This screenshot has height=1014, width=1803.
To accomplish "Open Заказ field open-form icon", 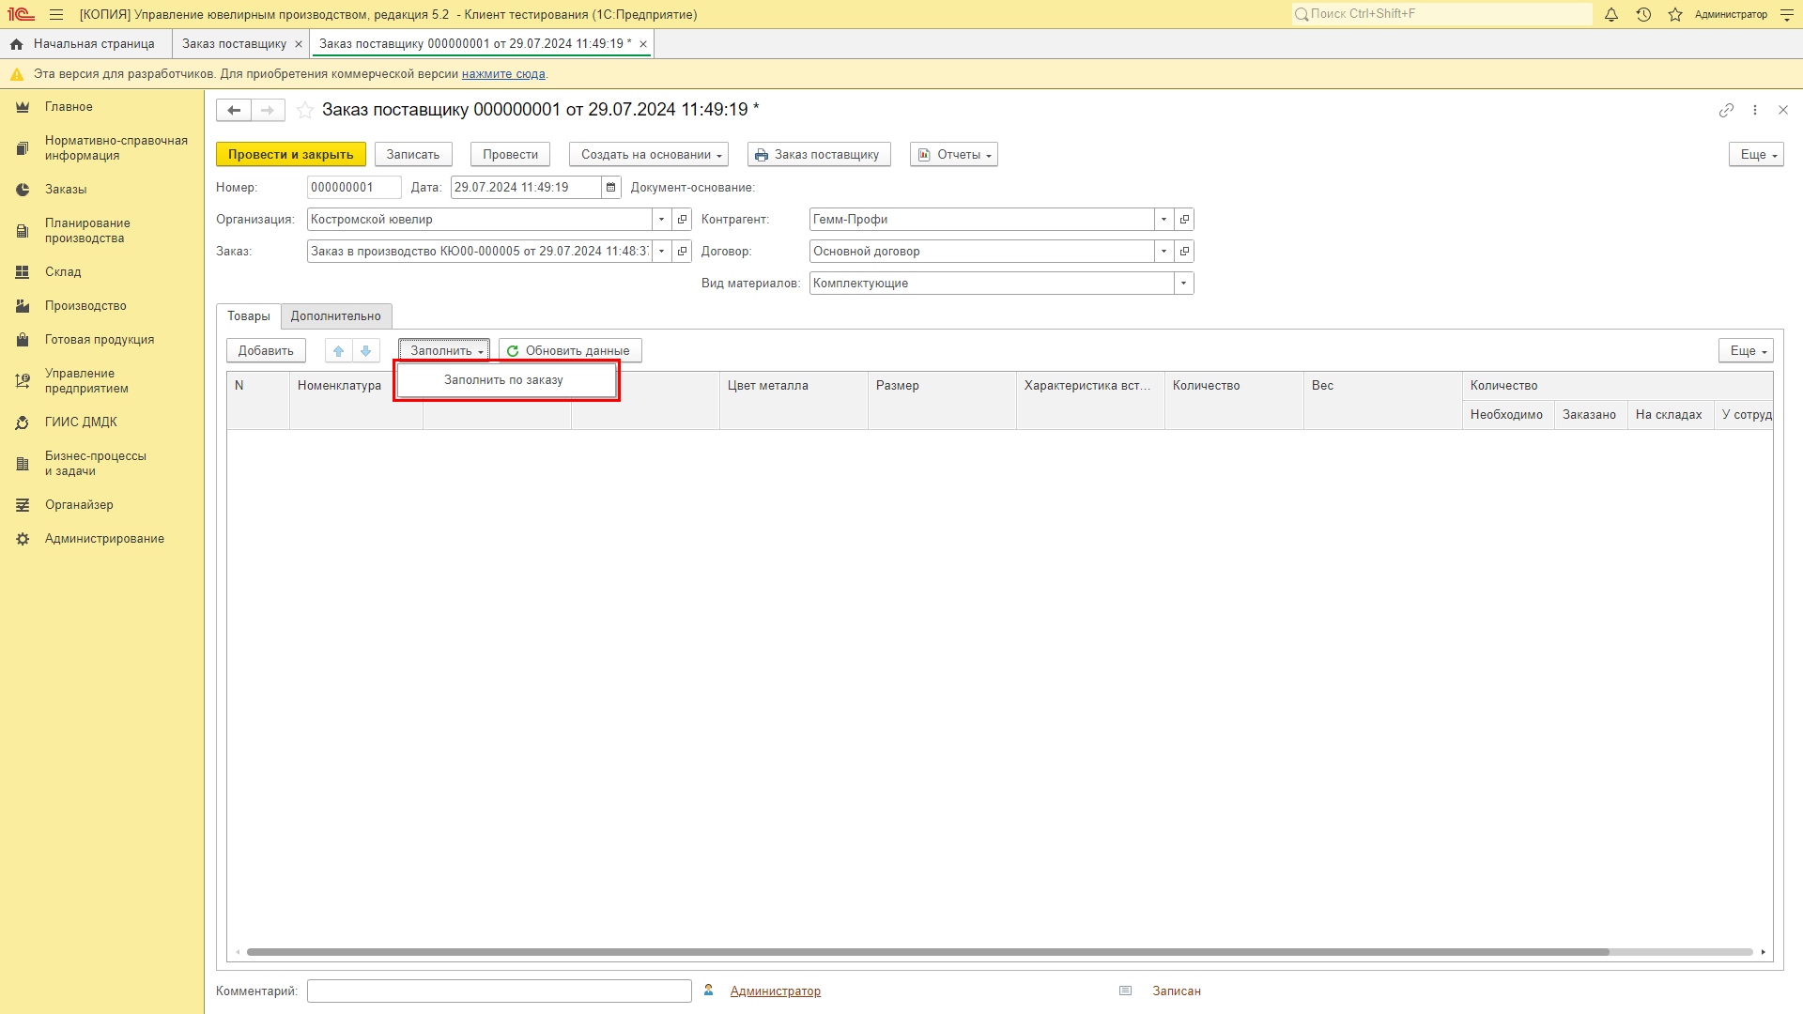I will pyautogui.click(x=683, y=252).
